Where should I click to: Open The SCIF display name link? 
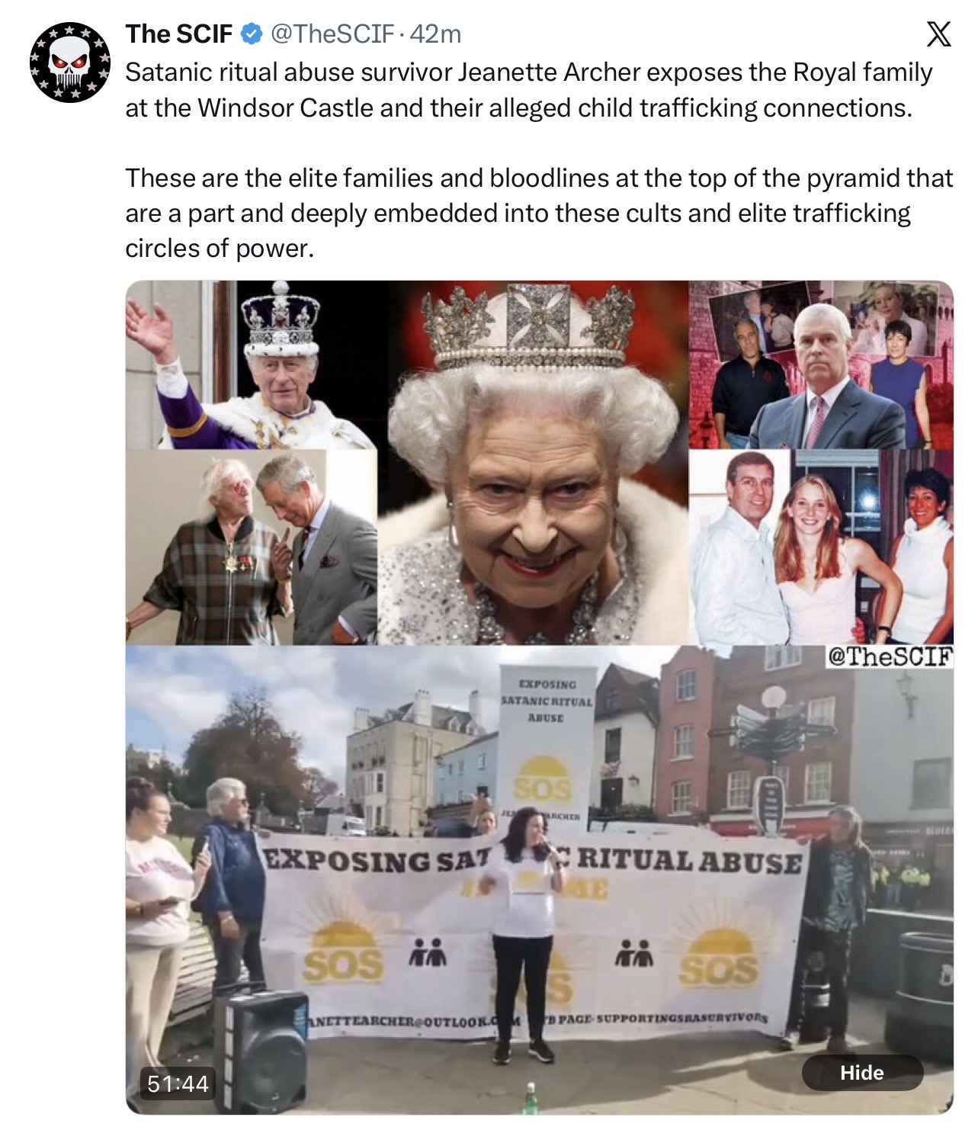tap(179, 34)
